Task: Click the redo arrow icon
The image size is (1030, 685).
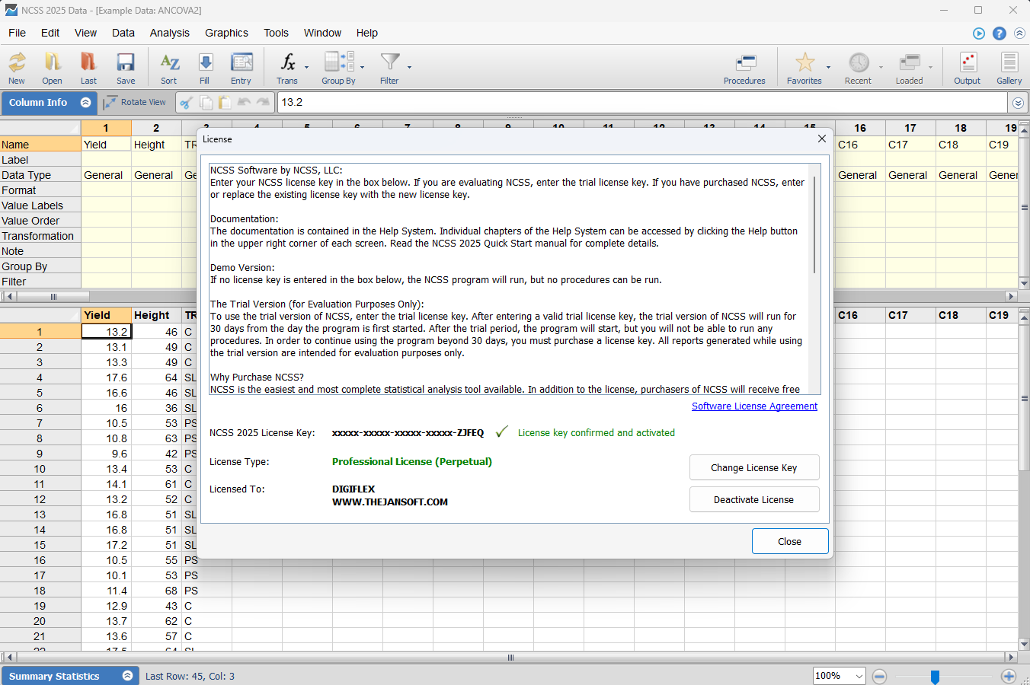Action: [263, 102]
